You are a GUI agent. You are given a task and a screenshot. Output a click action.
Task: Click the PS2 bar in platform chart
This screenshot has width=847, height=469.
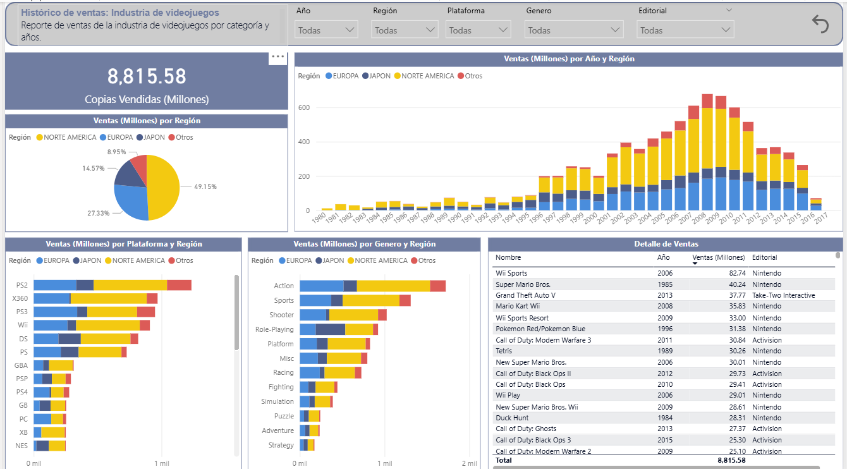tap(113, 285)
